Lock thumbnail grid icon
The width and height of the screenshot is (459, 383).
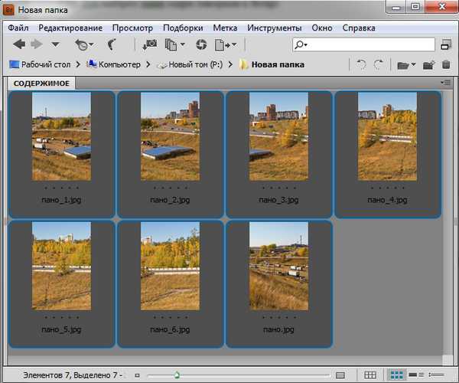tap(370, 375)
